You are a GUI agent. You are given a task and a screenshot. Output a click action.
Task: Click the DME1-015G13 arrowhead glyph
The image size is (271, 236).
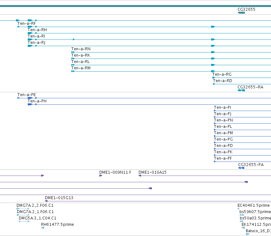pyautogui.click(x=46, y=201)
